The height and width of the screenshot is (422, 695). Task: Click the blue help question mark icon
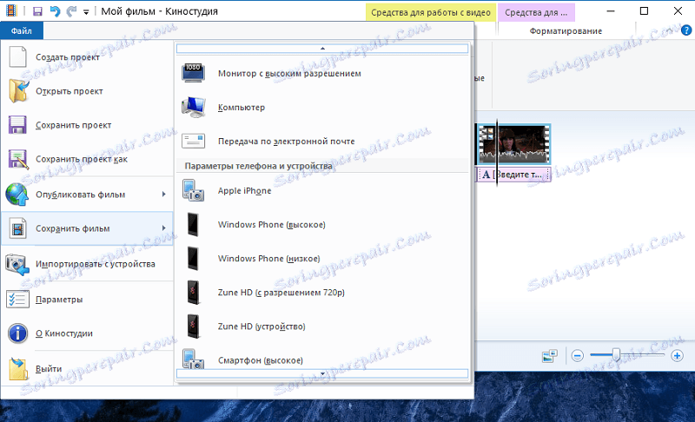click(685, 30)
